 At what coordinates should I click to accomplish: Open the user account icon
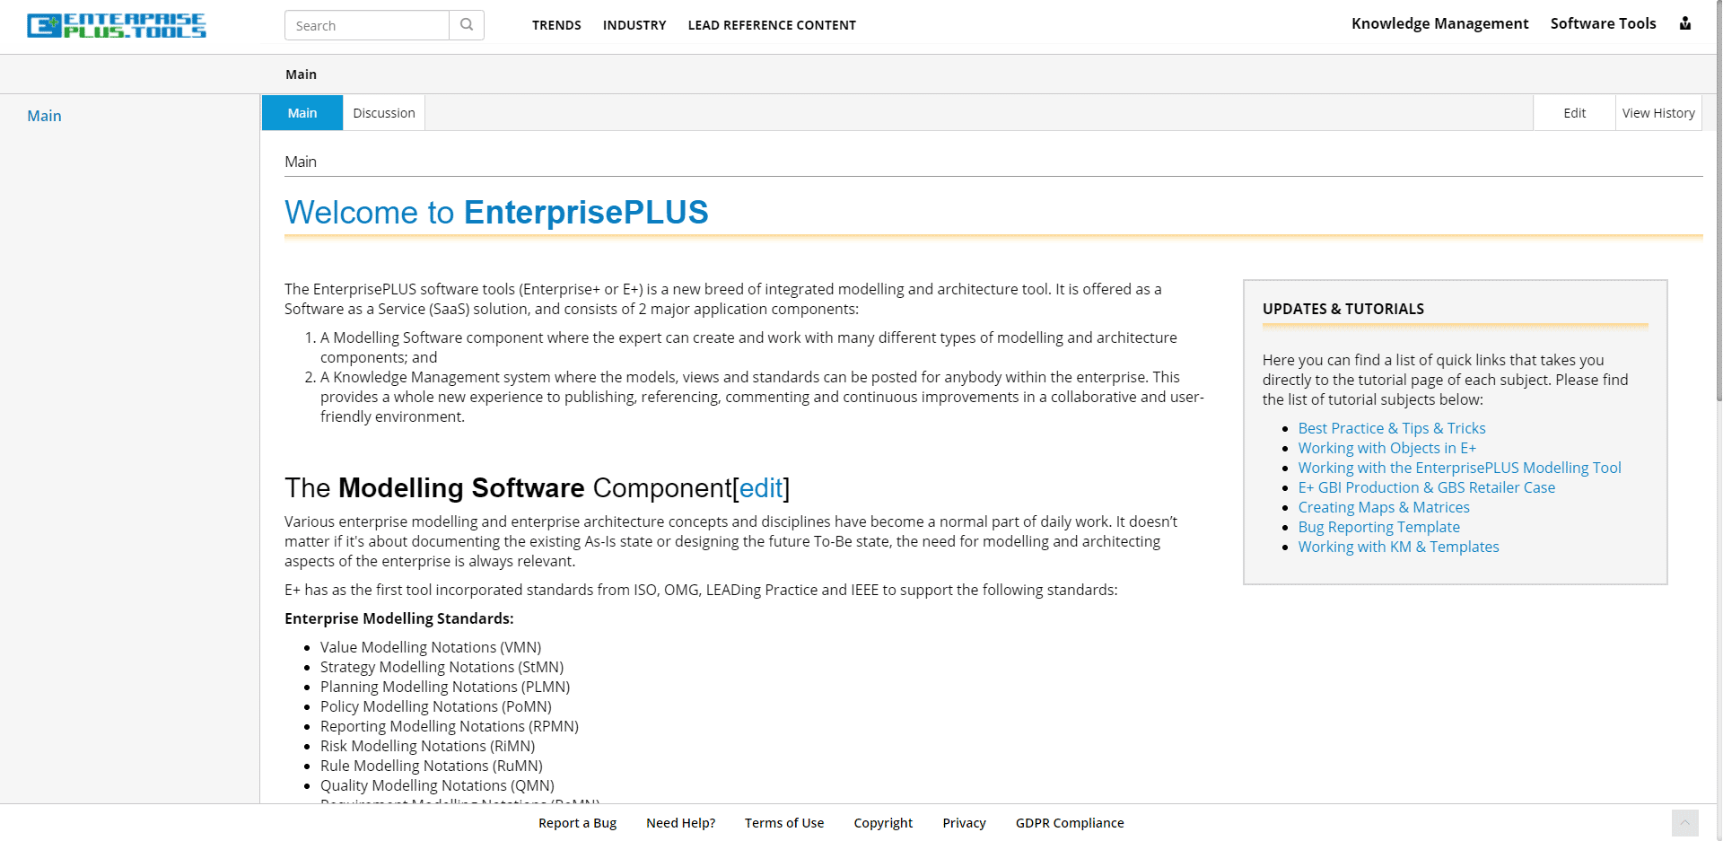[1685, 23]
